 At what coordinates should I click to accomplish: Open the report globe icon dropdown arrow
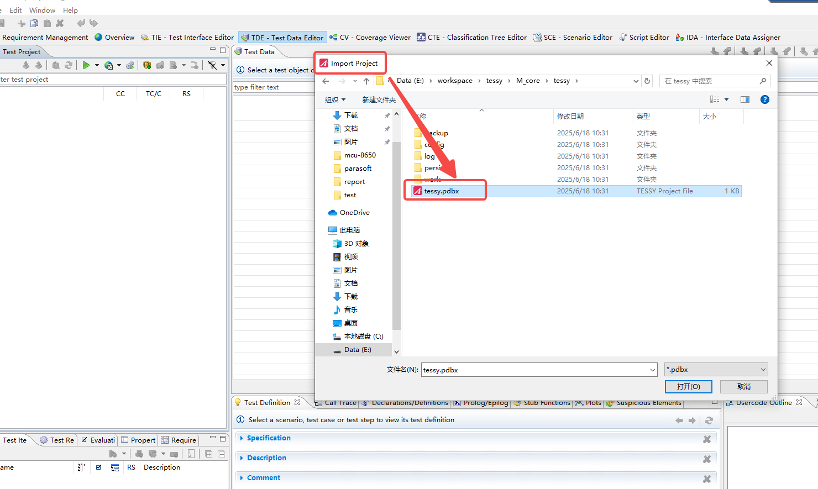pos(119,65)
